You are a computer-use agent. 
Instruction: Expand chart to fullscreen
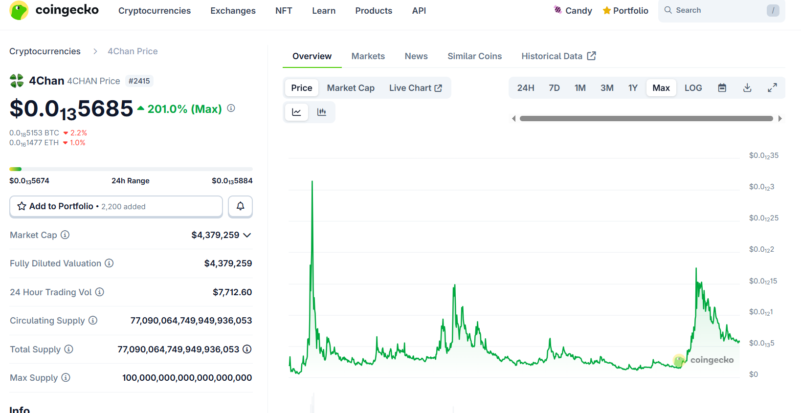pyautogui.click(x=773, y=88)
